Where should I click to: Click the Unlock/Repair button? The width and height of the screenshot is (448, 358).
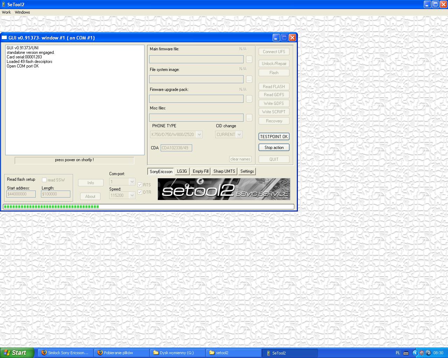click(x=274, y=64)
